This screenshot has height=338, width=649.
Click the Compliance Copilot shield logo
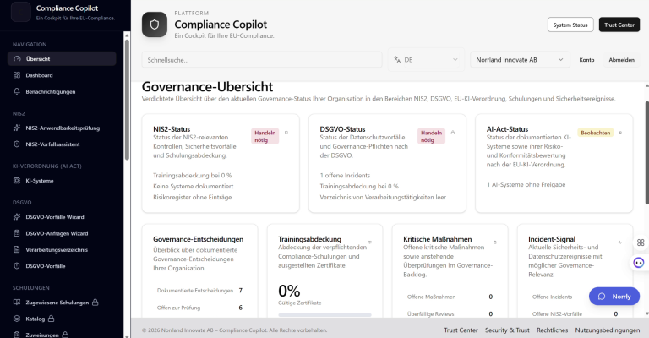[x=154, y=25]
